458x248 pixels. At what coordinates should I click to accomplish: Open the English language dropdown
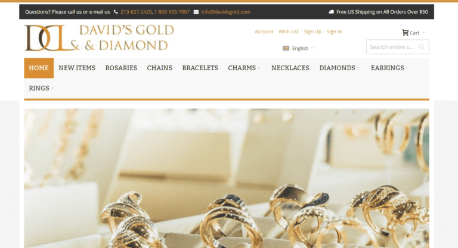coord(299,48)
